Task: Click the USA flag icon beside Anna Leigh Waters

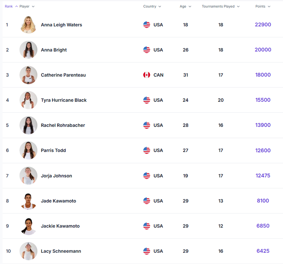Action: [147, 25]
